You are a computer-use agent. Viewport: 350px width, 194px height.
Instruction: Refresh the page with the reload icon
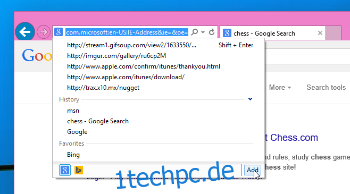(212, 32)
